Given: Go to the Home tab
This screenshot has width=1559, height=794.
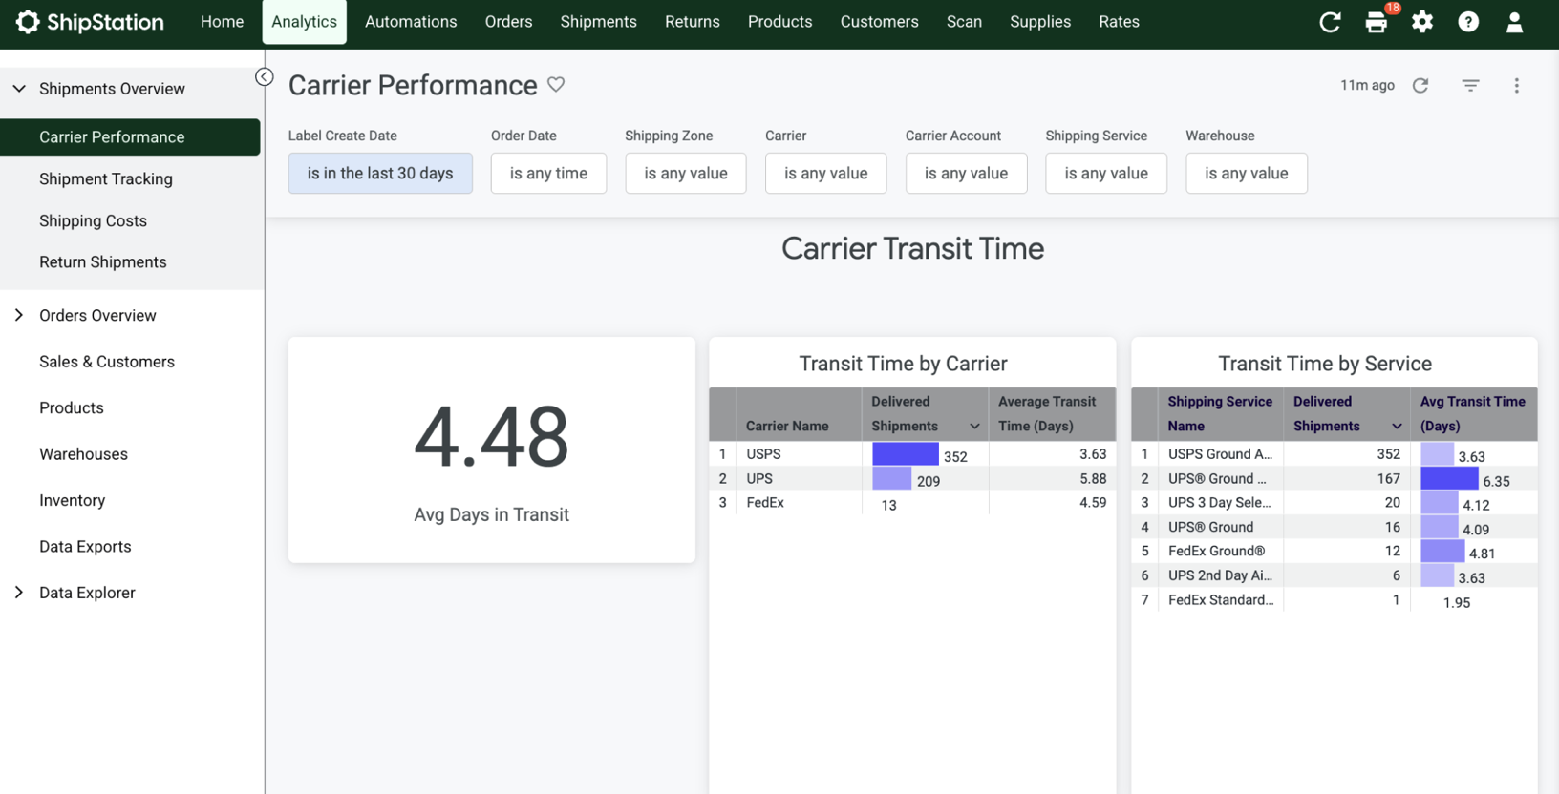Looking at the screenshot, I should click(222, 22).
